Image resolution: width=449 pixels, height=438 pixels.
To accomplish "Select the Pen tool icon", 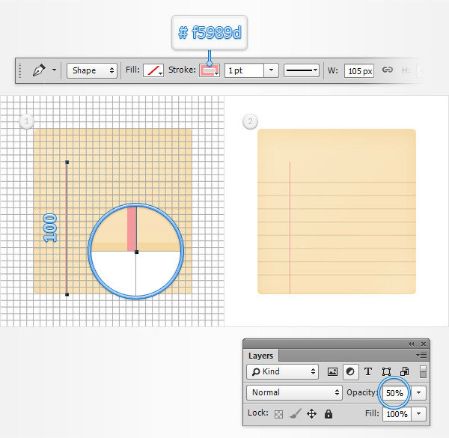I will click(38, 70).
